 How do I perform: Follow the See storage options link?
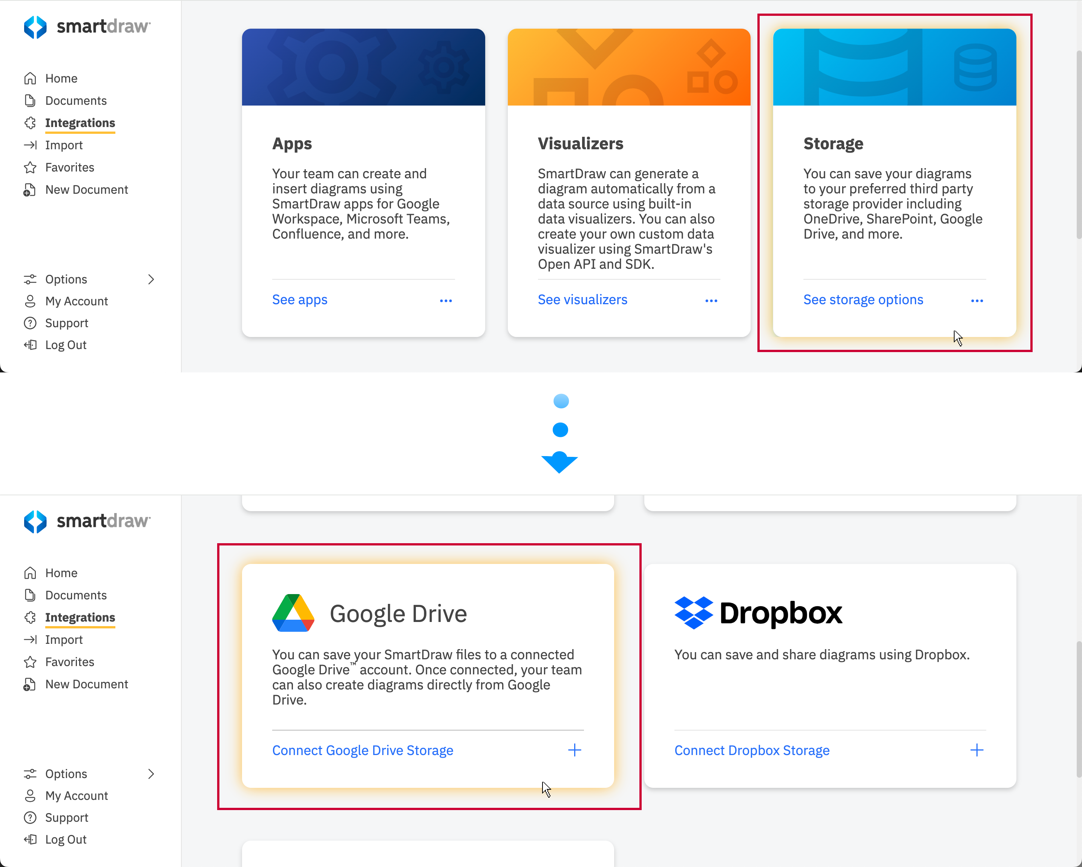click(x=863, y=300)
